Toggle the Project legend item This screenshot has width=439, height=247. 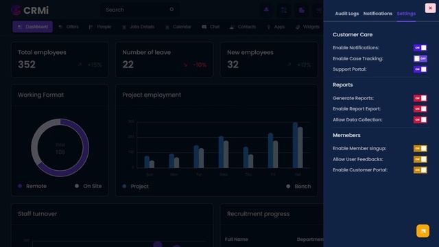(136, 186)
